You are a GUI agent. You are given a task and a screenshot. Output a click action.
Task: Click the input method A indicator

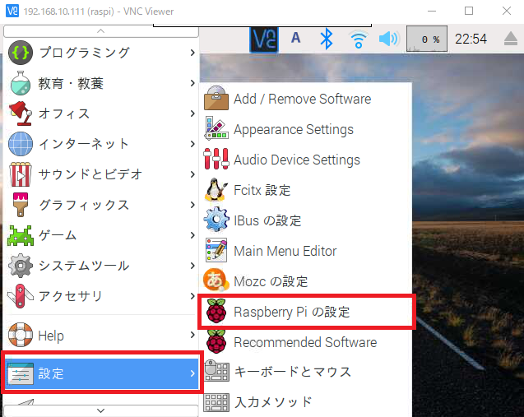(295, 38)
